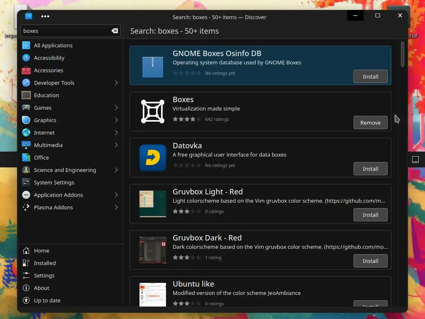Click the Graphics category icon
The width and height of the screenshot is (425, 319).
point(26,120)
